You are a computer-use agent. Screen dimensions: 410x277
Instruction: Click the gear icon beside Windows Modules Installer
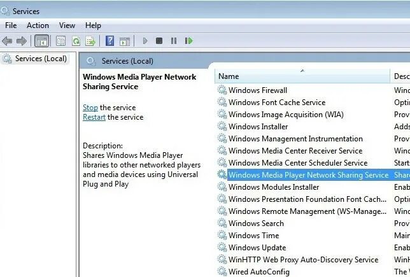[222, 187]
